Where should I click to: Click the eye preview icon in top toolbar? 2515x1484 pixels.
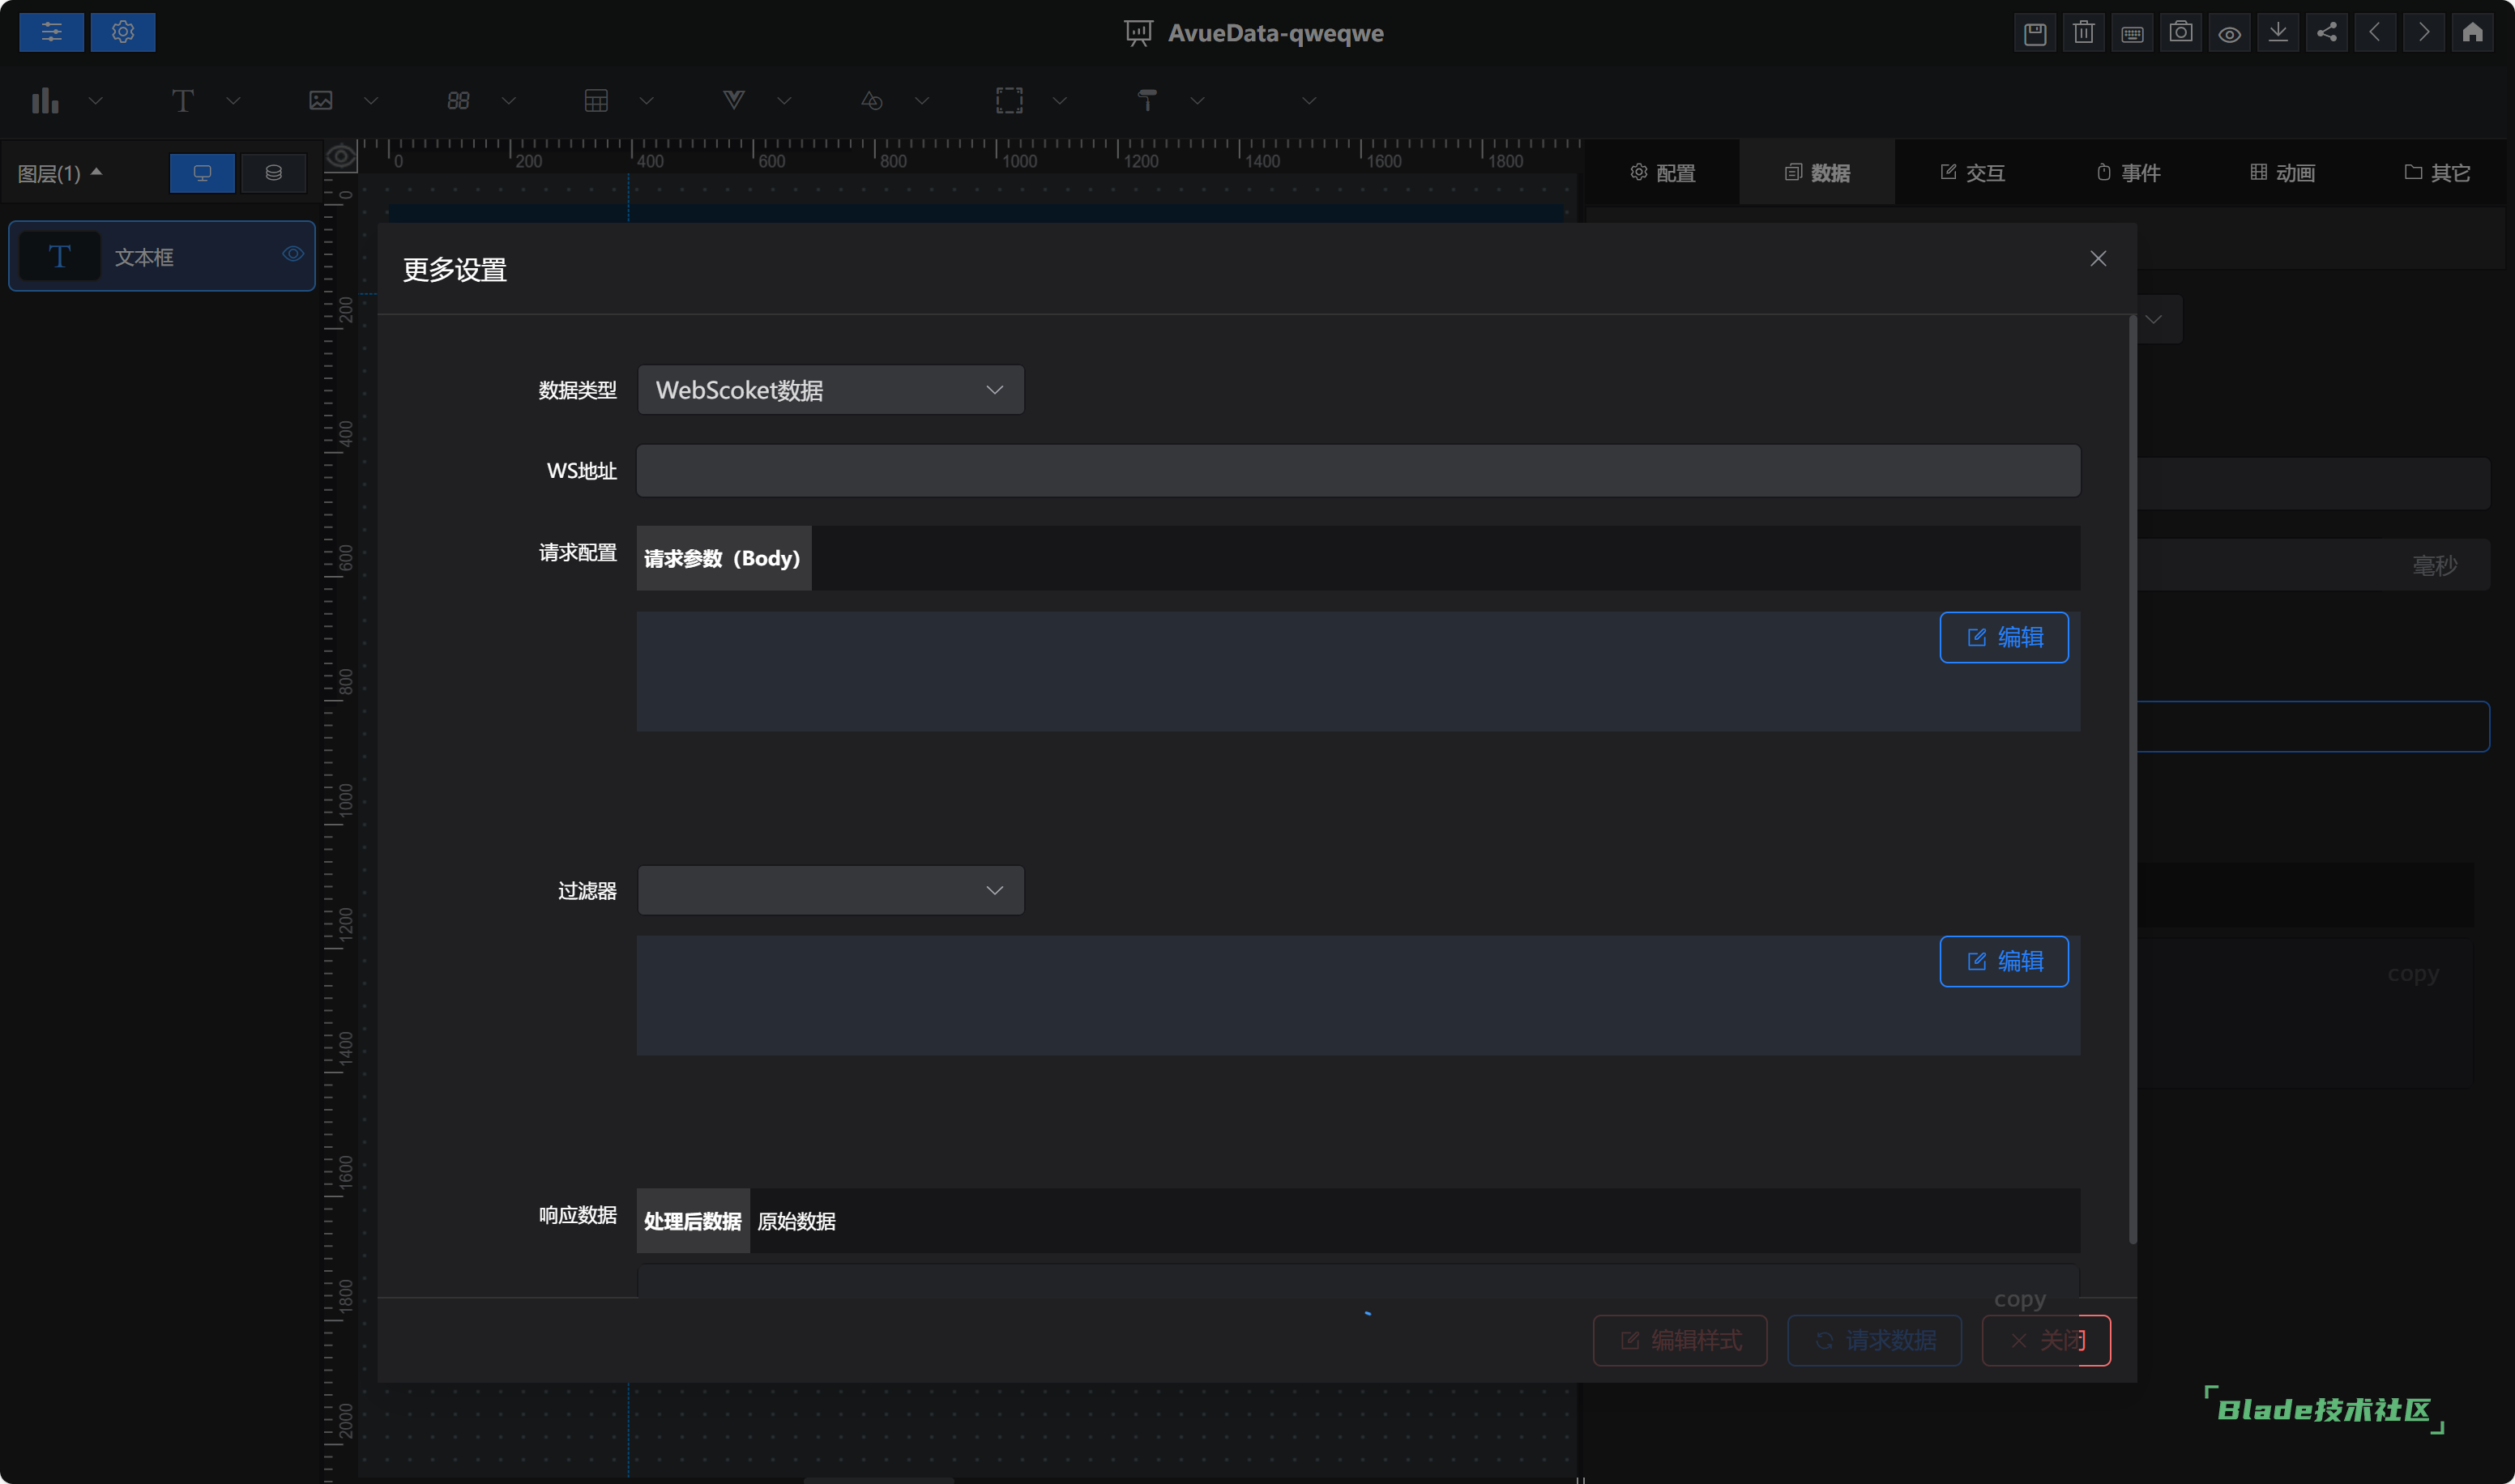tap(2229, 33)
